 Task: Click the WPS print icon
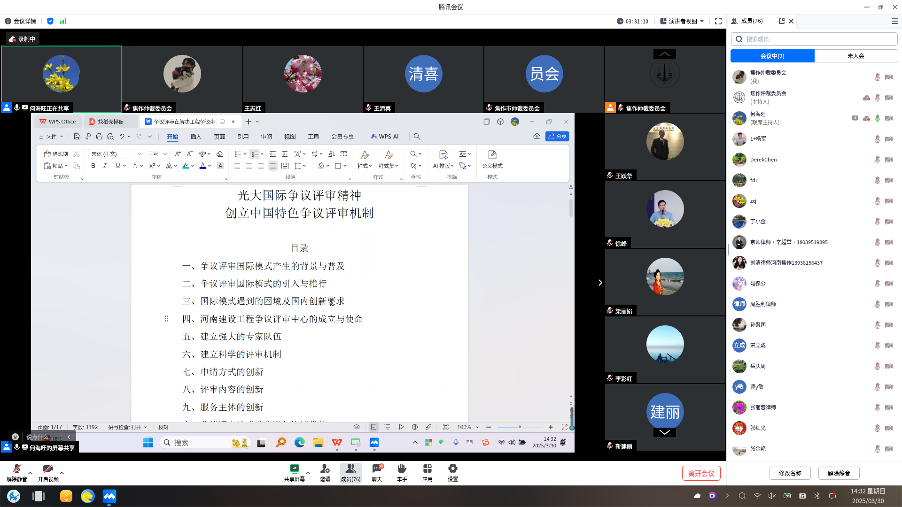(x=99, y=137)
